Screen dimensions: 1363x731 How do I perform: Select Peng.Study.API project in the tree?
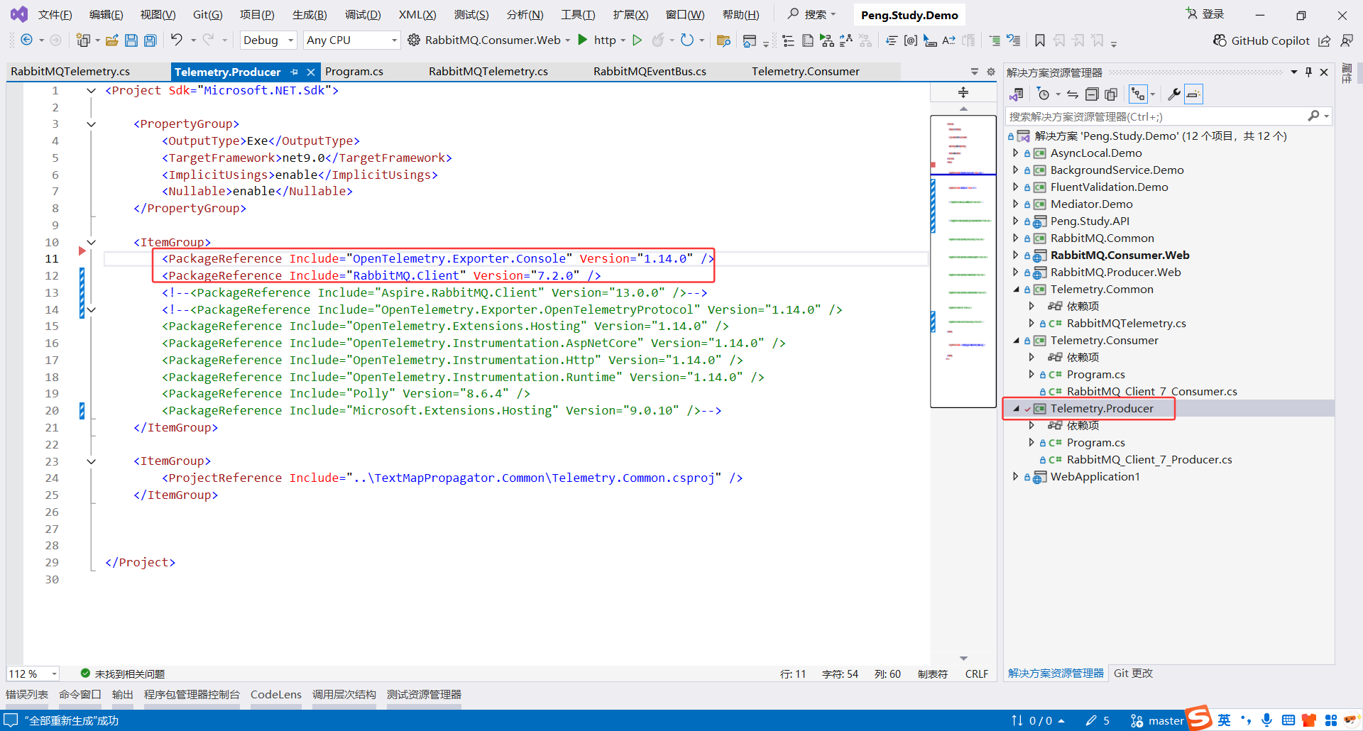pyautogui.click(x=1090, y=221)
